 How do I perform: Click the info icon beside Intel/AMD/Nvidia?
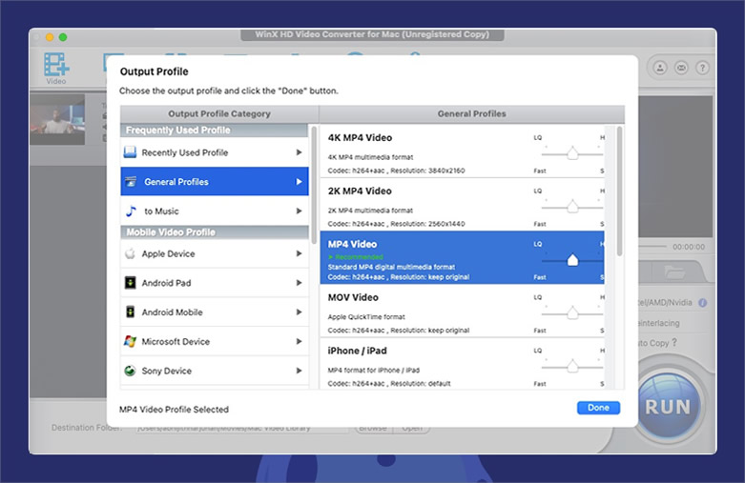[x=702, y=302]
